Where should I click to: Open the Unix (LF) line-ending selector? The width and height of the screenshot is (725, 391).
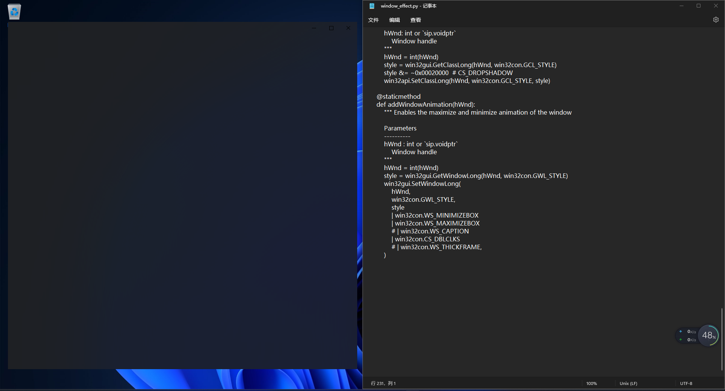pos(628,383)
